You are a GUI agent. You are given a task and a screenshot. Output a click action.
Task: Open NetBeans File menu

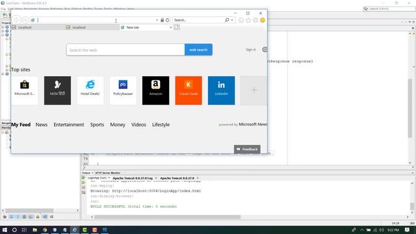3,9
